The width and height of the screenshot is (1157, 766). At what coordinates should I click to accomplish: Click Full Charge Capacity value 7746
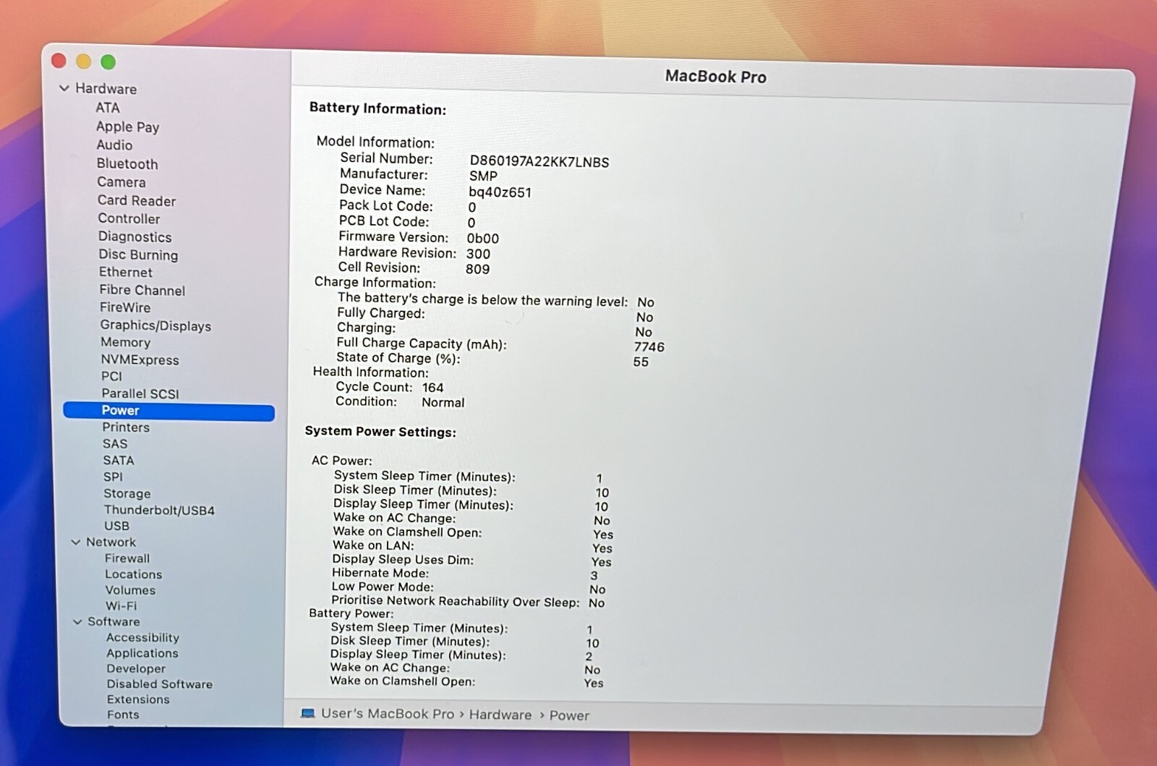649,346
